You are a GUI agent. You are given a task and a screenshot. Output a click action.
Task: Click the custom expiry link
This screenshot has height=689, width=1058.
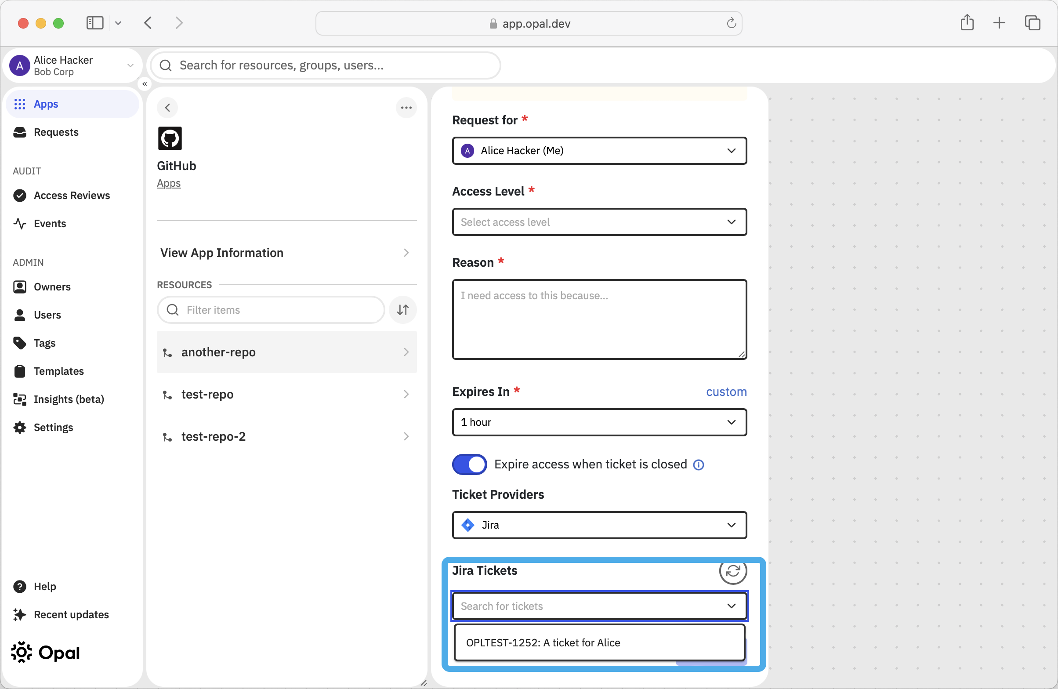[x=726, y=392]
